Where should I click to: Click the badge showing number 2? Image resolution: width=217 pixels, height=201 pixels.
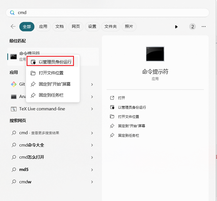pyautogui.click(x=192, y=27)
